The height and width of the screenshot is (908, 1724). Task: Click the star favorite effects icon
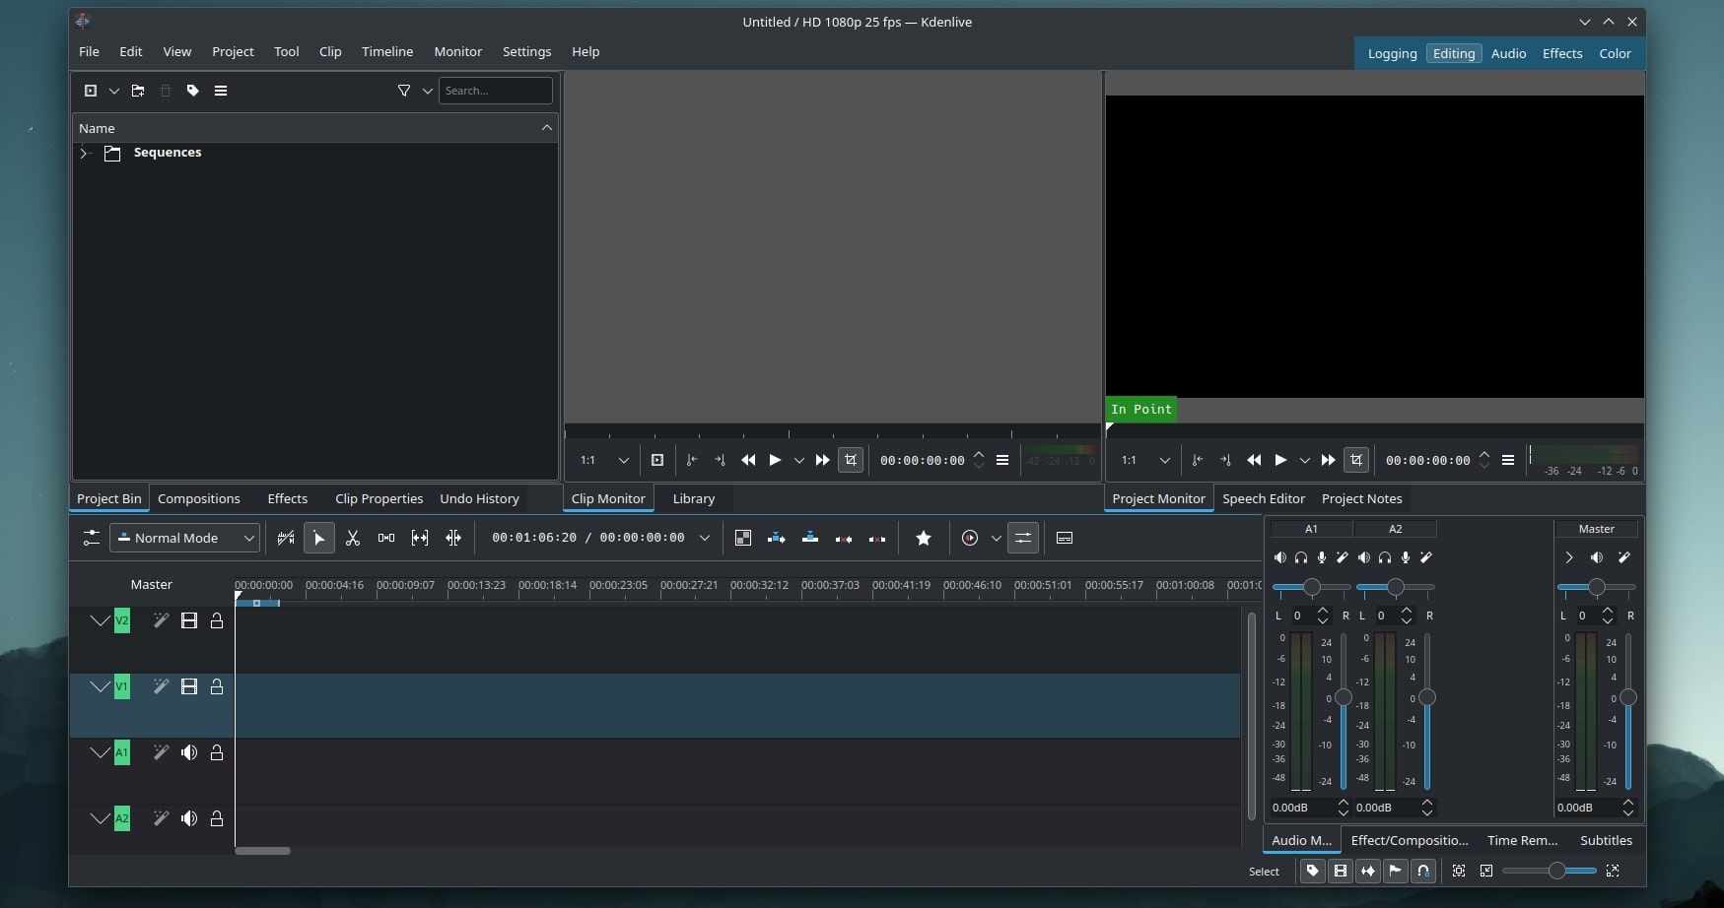click(x=924, y=538)
